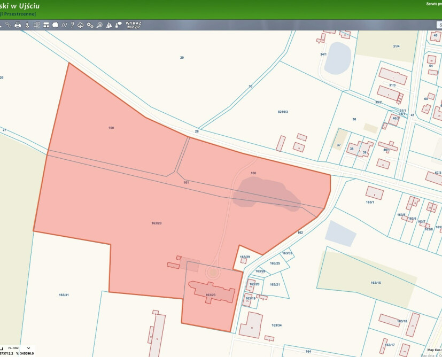Open the WYKAZ MPZP list
Image resolution: width=442 pixels, height=357 pixels.
click(134, 25)
